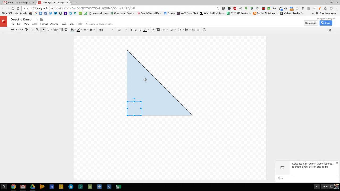Choose the Select arrow tool
The width and height of the screenshot is (340, 191).
coord(44,30)
